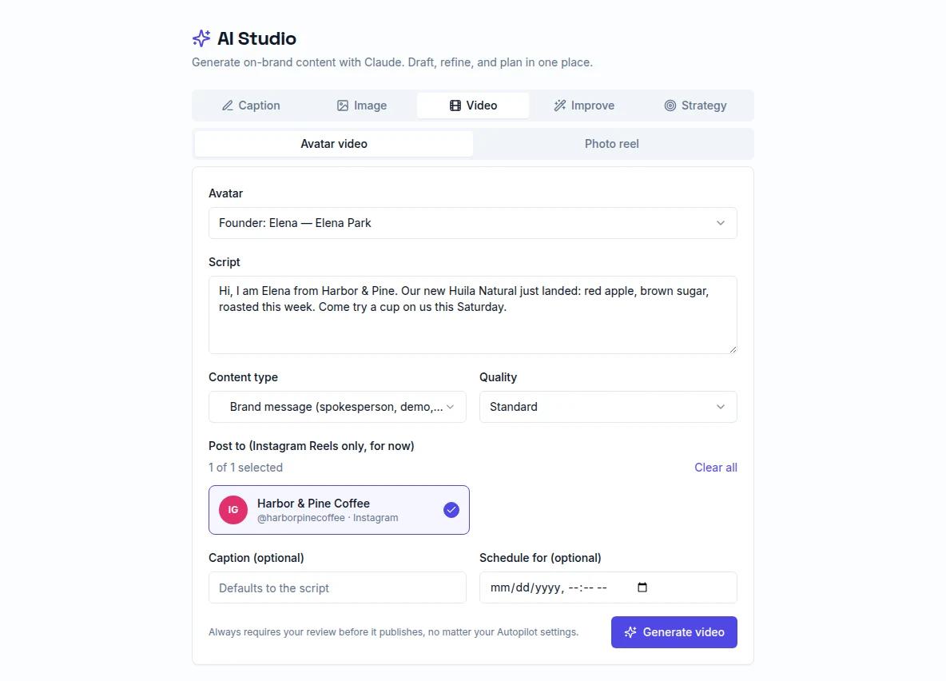Click the 'Schedule for (optional)' label
946x681 pixels.
click(541, 558)
